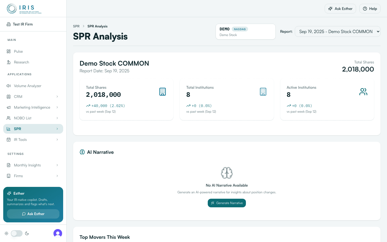This screenshot has width=387, height=242.
Task: Expand the Firms chevron
Action: [x=57, y=176]
